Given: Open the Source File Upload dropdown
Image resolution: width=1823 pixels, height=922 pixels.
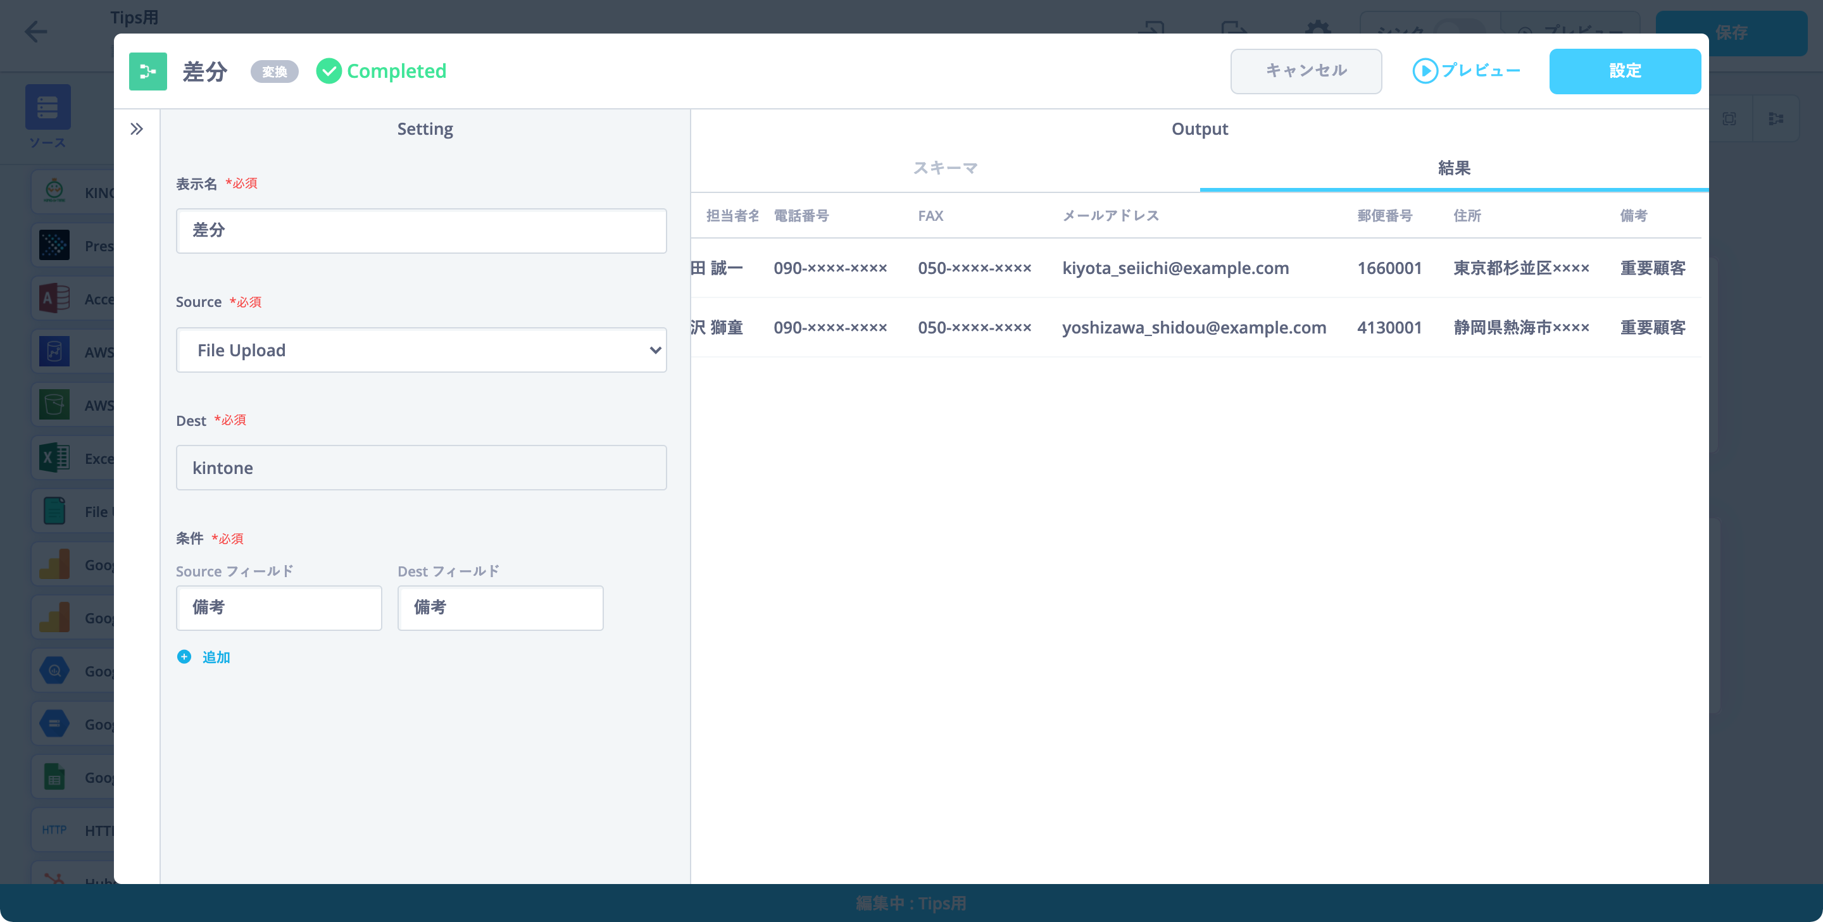Looking at the screenshot, I should 421,351.
